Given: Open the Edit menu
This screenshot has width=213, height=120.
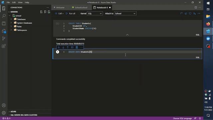Looking at the screenshot, I should pyautogui.click(x=14, y=2).
